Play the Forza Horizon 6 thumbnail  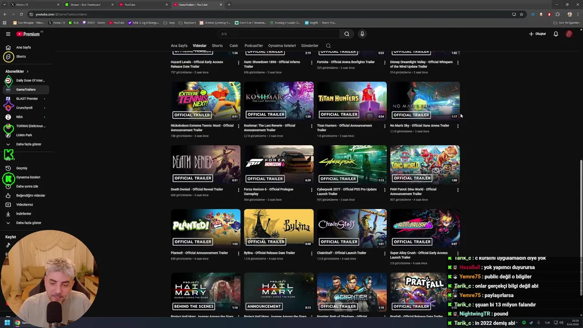pos(279,164)
